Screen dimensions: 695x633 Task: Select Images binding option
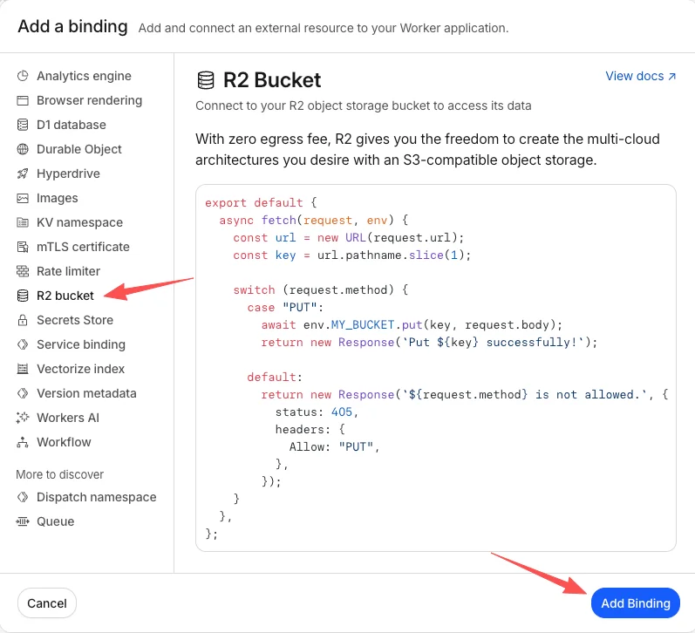pos(58,198)
